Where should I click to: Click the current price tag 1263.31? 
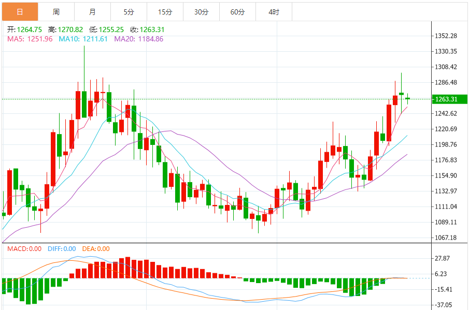click(x=449, y=99)
